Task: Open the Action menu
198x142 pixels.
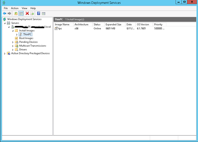Action: coord(14,8)
